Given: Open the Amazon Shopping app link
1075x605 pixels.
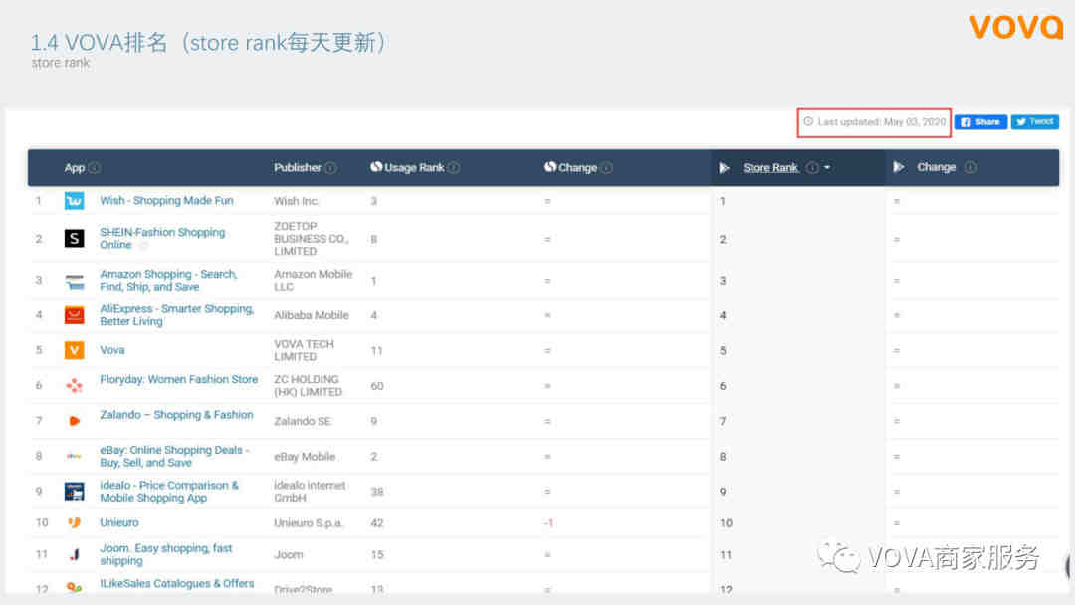Looking at the screenshot, I should [168, 281].
